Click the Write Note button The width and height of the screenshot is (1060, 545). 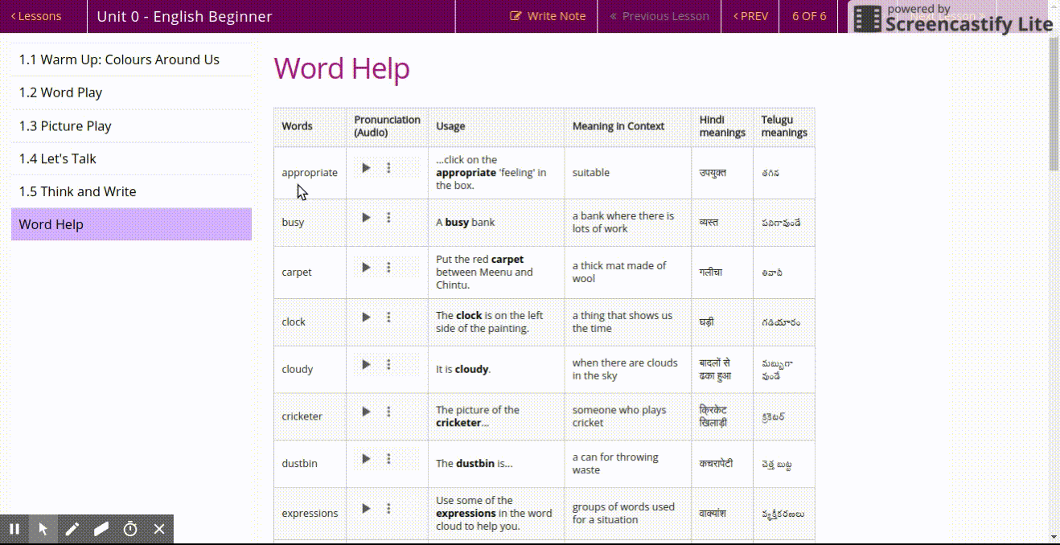(x=548, y=16)
